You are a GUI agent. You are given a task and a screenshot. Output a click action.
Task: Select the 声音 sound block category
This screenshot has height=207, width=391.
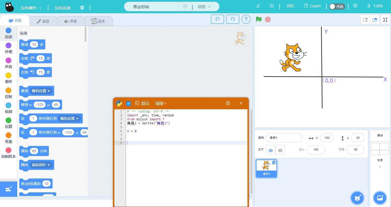pyautogui.click(x=8, y=63)
